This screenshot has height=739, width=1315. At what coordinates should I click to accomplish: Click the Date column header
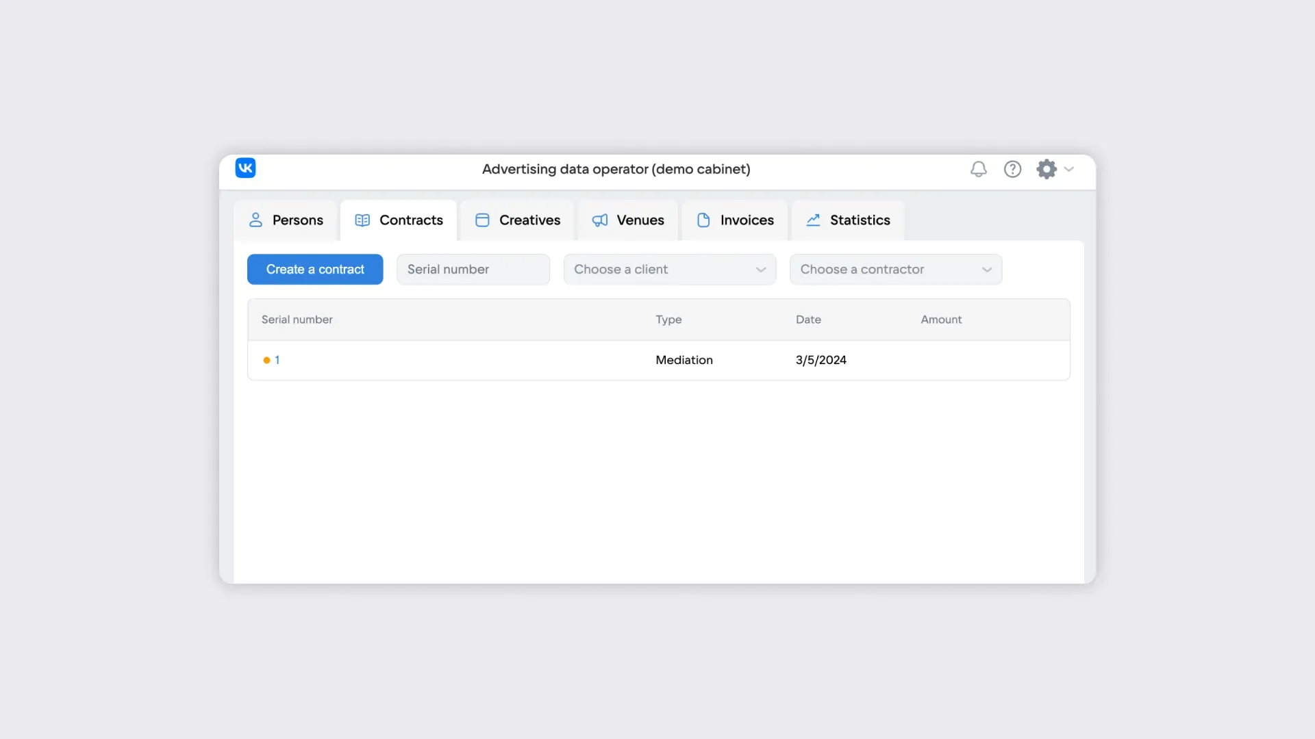pos(808,320)
